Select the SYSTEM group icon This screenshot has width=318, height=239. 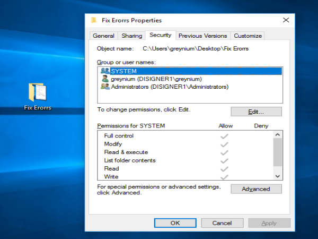click(105, 71)
